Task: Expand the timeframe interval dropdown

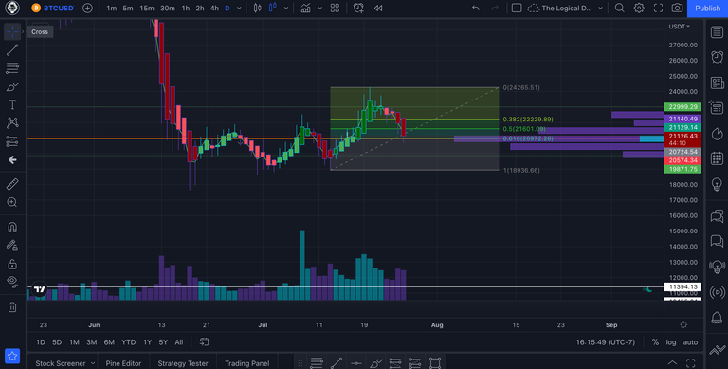Action: coord(239,8)
